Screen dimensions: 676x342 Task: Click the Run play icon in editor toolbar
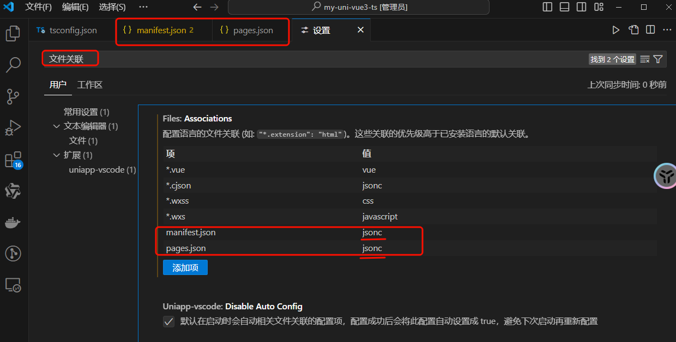616,30
